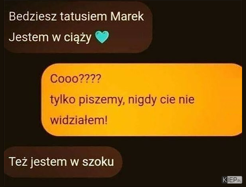Screen dimensions: 246x187
Task: Click the 'tylko piszemy, nigdy cie nie' line
Action: click(122, 100)
